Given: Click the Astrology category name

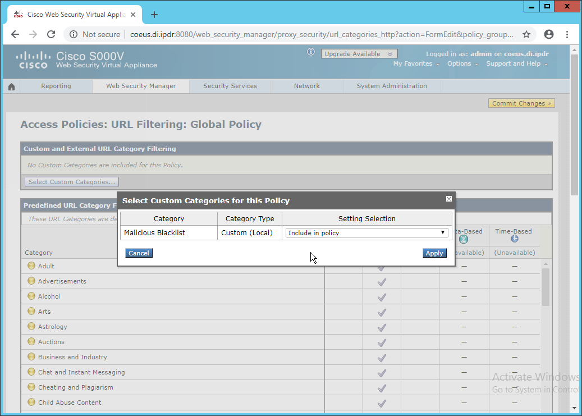Looking at the screenshot, I should point(52,327).
